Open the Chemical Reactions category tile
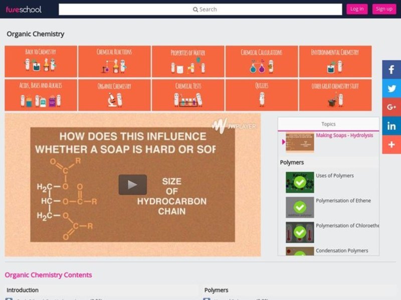This screenshot has height=300, width=401. pos(114,61)
